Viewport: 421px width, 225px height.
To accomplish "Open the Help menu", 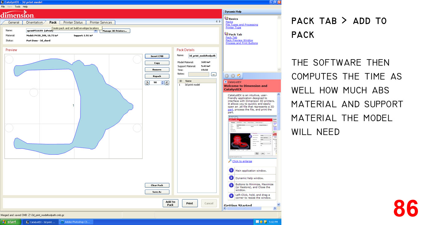I will point(25,6).
